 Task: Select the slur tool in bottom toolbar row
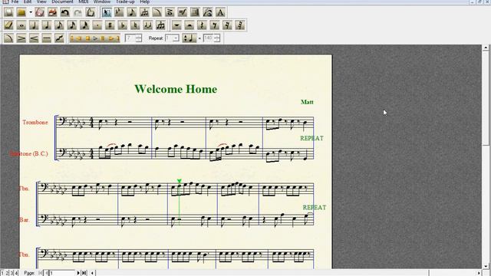click(x=8, y=38)
